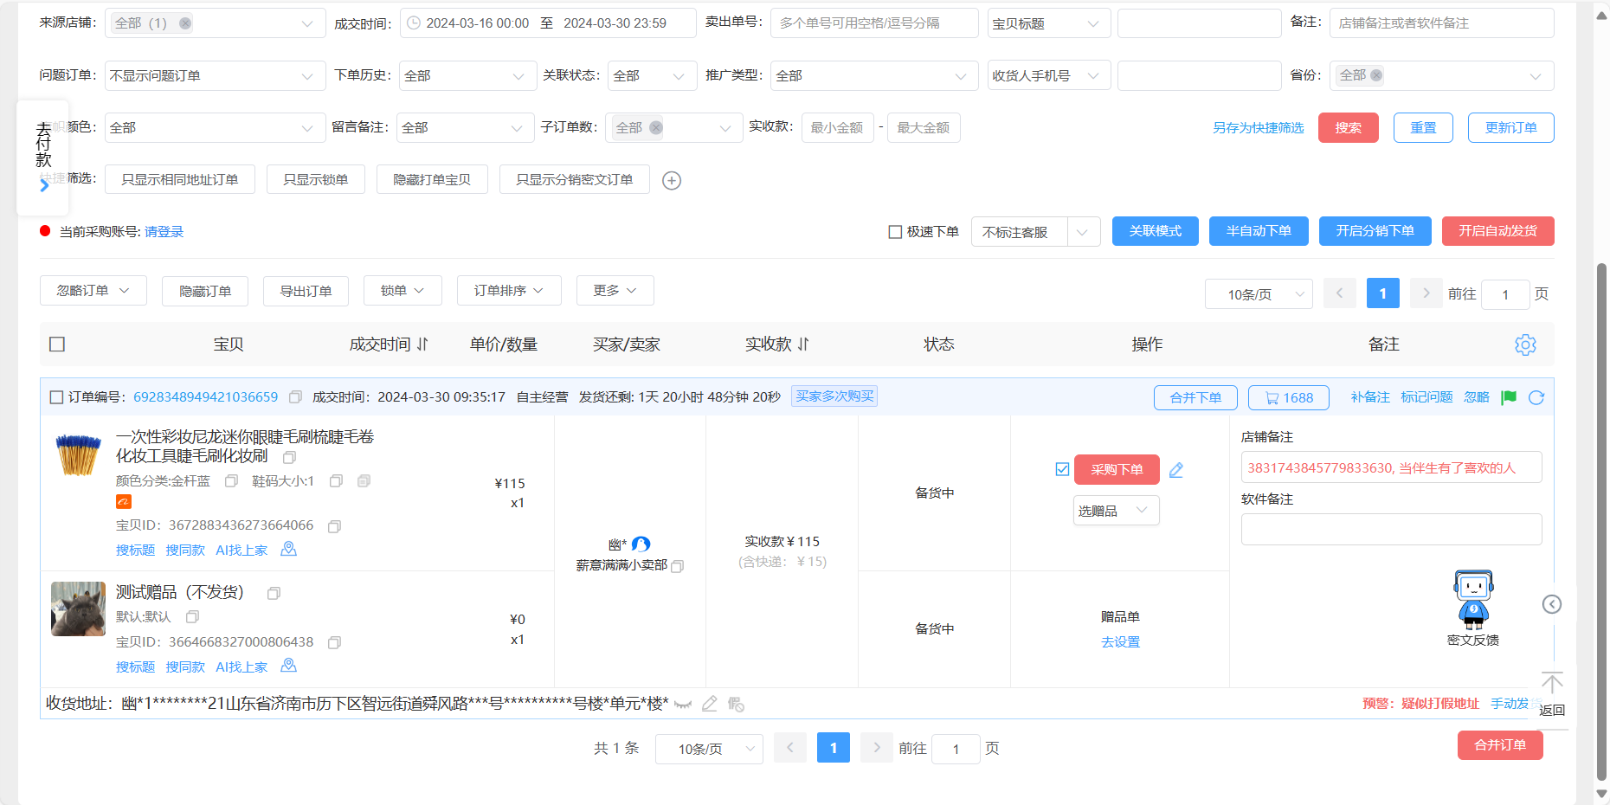Click 更新订单 button
This screenshot has height=805, width=1610.
(1511, 128)
